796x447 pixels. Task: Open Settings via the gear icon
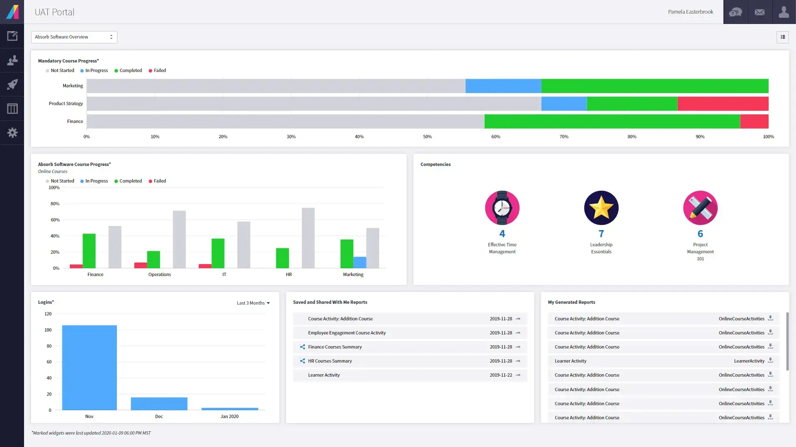12,132
